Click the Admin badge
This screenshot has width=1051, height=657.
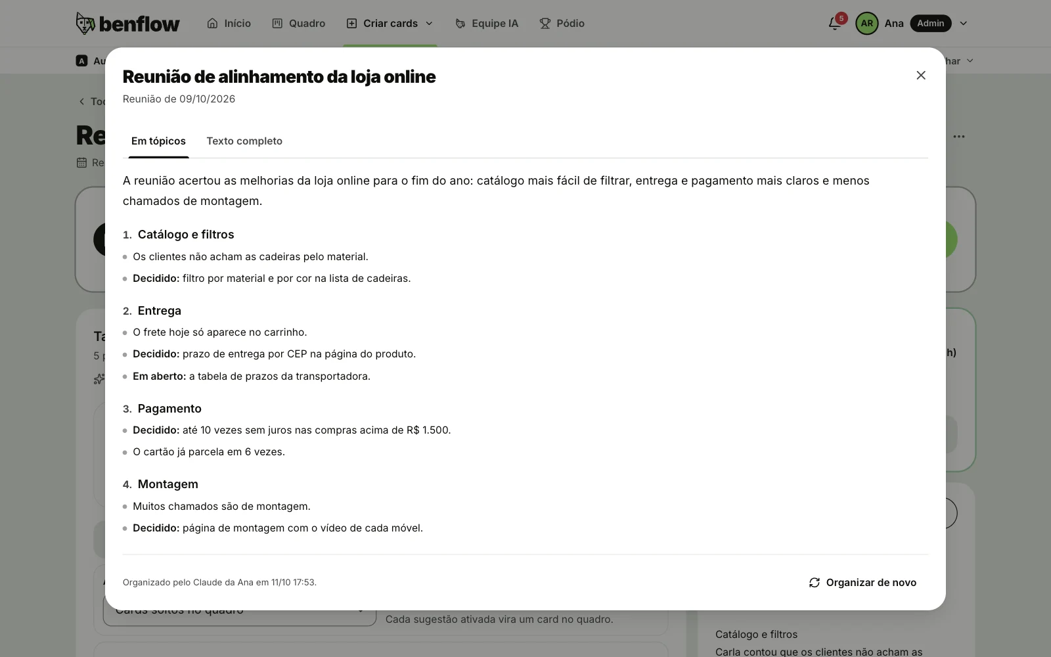click(931, 23)
